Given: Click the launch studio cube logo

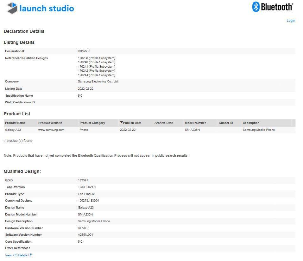Looking at the screenshot, I should [x=12, y=8].
